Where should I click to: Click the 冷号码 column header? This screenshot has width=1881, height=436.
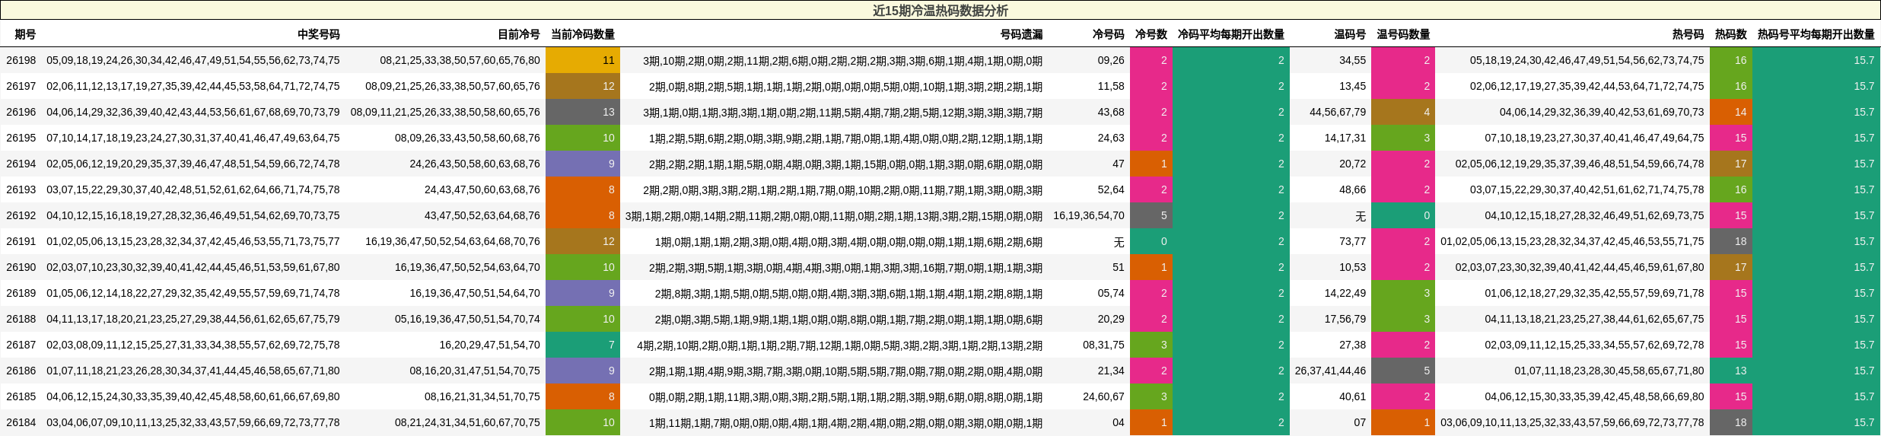tap(1109, 34)
